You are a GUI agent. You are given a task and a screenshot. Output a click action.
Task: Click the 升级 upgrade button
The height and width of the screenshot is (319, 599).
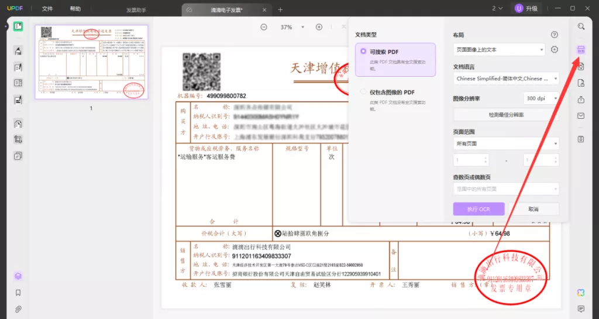pyautogui.click(x=527, y=8)
